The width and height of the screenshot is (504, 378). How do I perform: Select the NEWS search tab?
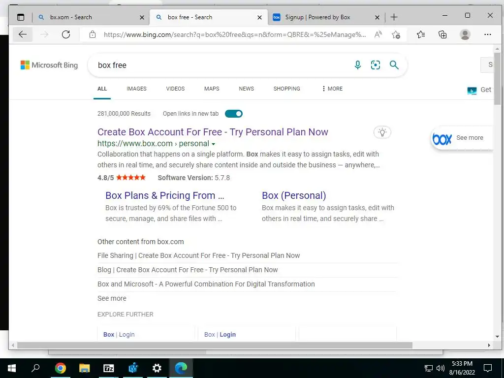(246, 89)
